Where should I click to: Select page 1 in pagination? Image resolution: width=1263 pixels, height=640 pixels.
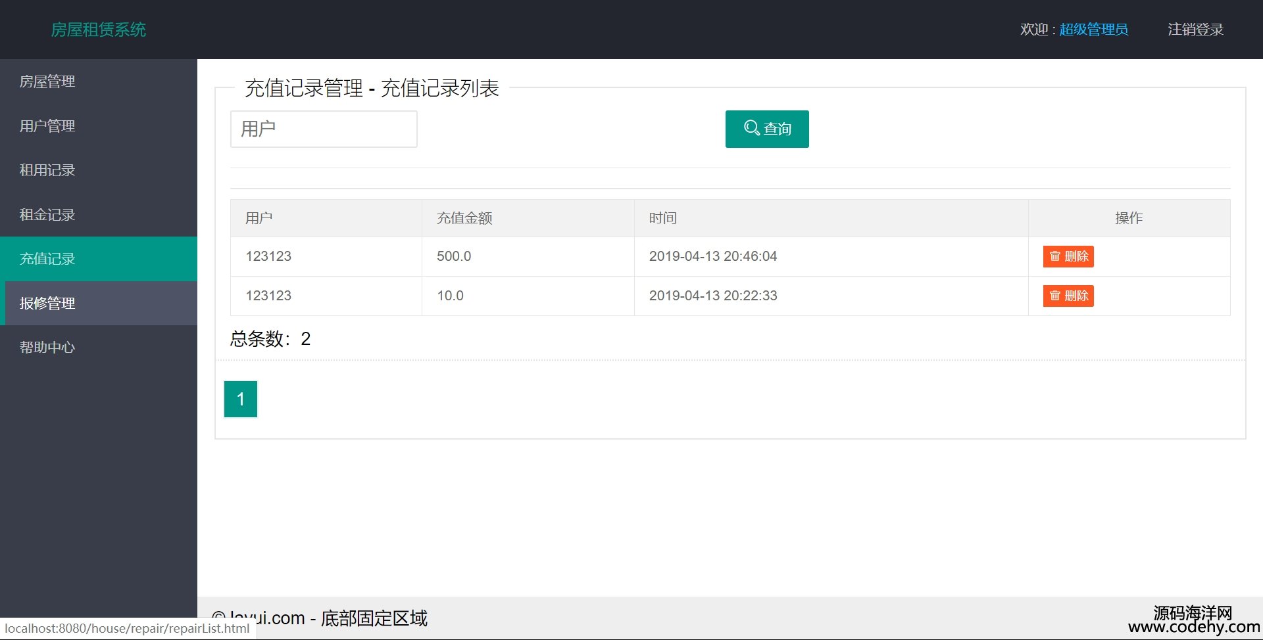(241, 399)
